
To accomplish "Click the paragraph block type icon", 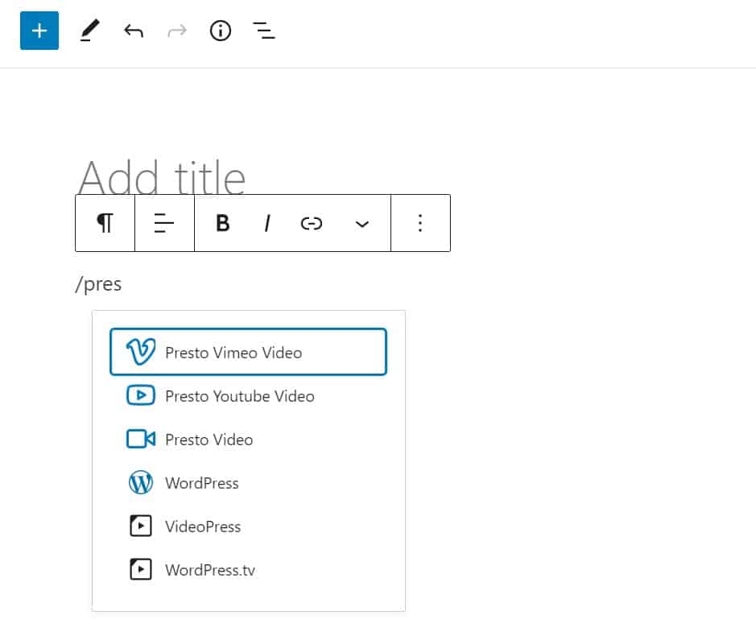I will coord(105,223).
